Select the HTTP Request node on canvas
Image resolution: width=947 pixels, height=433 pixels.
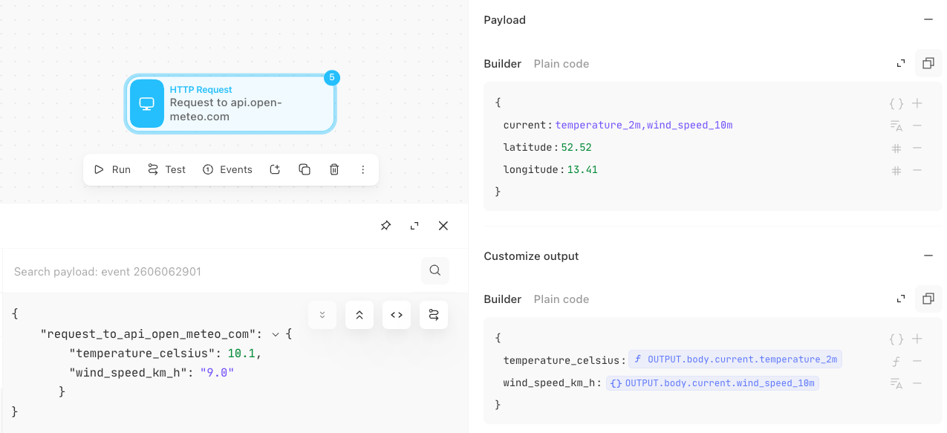[x=230, y=103]
